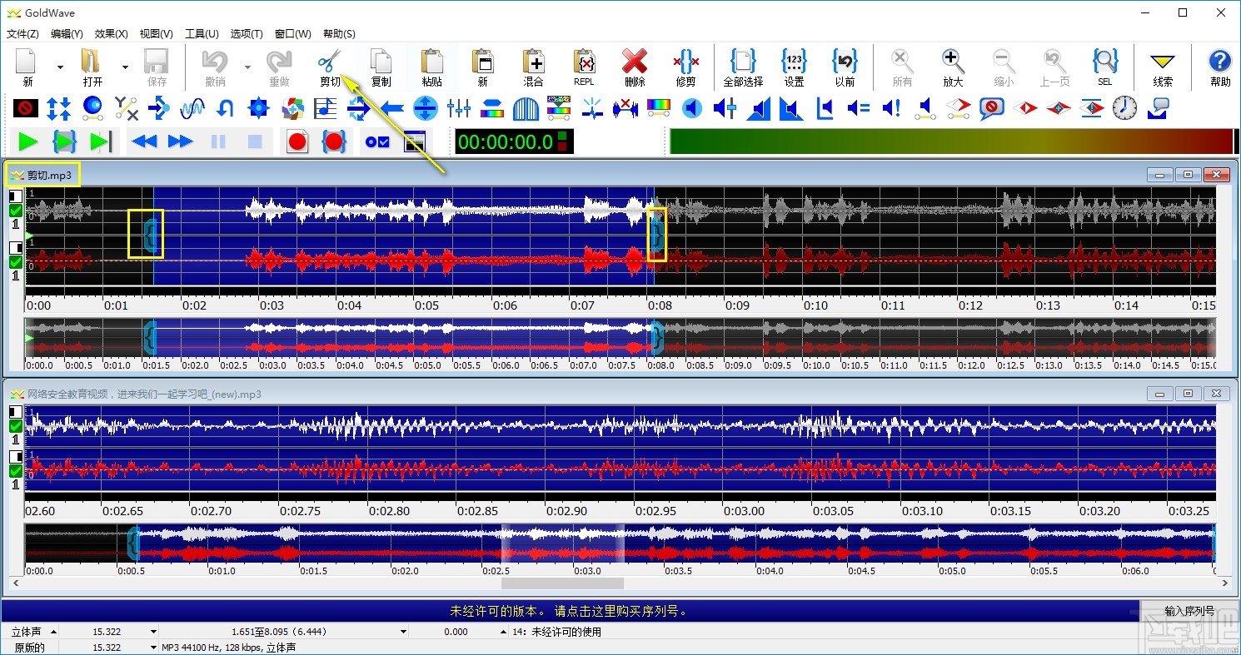1241x655 pixels.
Task: Open the 工具(U) menu
Action: (x=202, y=34)
